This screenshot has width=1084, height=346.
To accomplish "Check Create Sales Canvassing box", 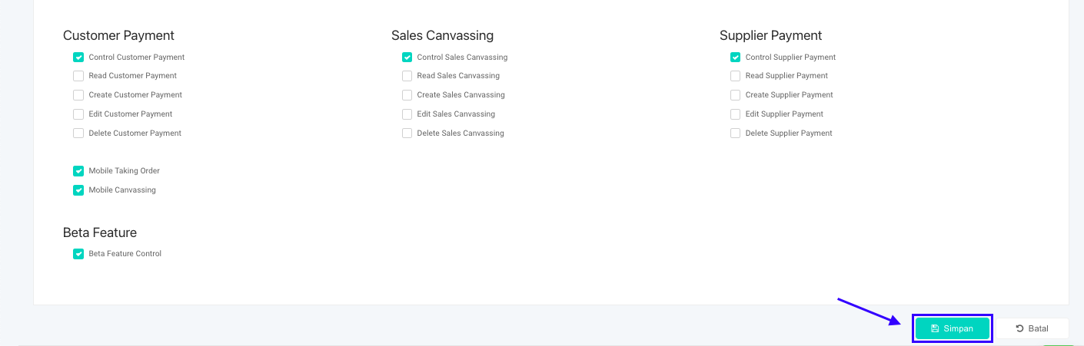I will 407,95.
